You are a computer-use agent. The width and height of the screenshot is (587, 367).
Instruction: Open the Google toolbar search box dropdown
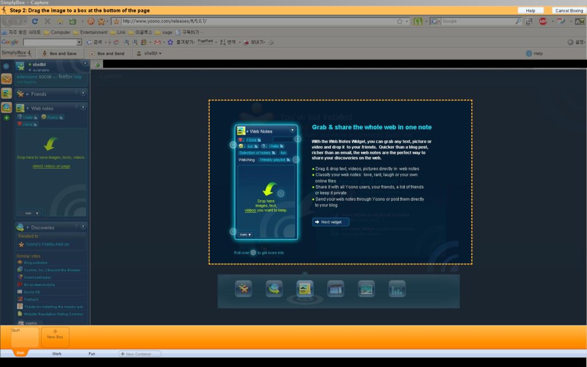(79, 42)
